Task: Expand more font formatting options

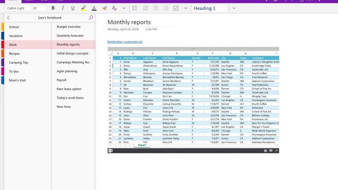Action: tap(124, 8)
